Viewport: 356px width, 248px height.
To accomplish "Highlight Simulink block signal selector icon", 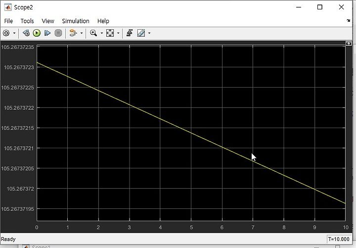I will coord(73,33).
